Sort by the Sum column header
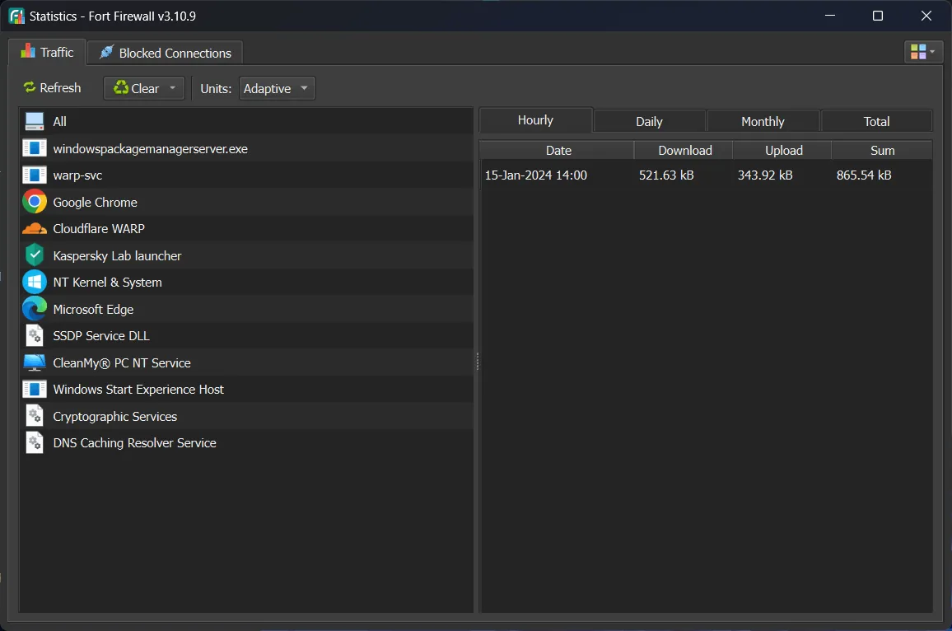The width and height of the screenshot is (952, 631). click(x=882, y=150)
